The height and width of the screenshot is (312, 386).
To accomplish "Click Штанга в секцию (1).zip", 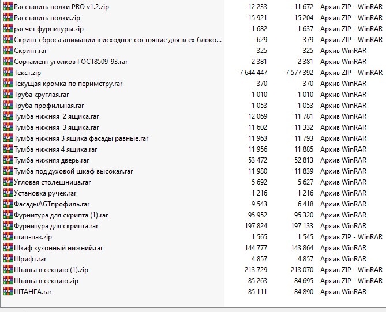I will [51, 270].
